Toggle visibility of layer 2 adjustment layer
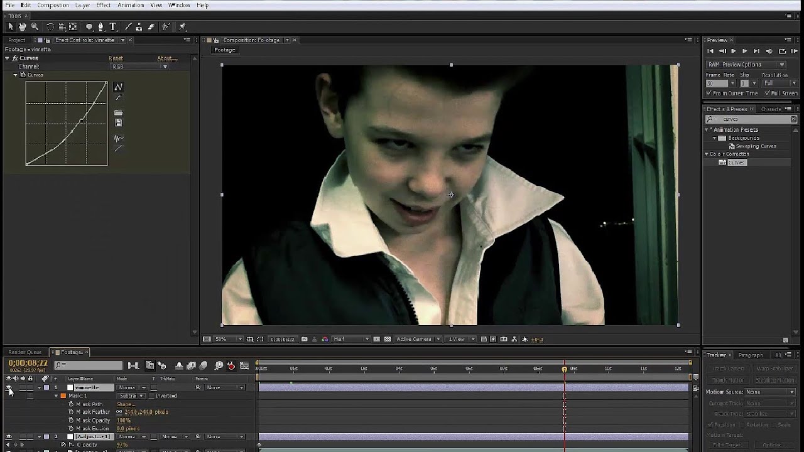 click(9, 436)
